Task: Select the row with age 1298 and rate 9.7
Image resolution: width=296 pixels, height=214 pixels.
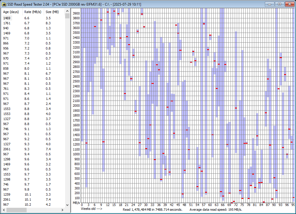Action: (x=33, y=179)
